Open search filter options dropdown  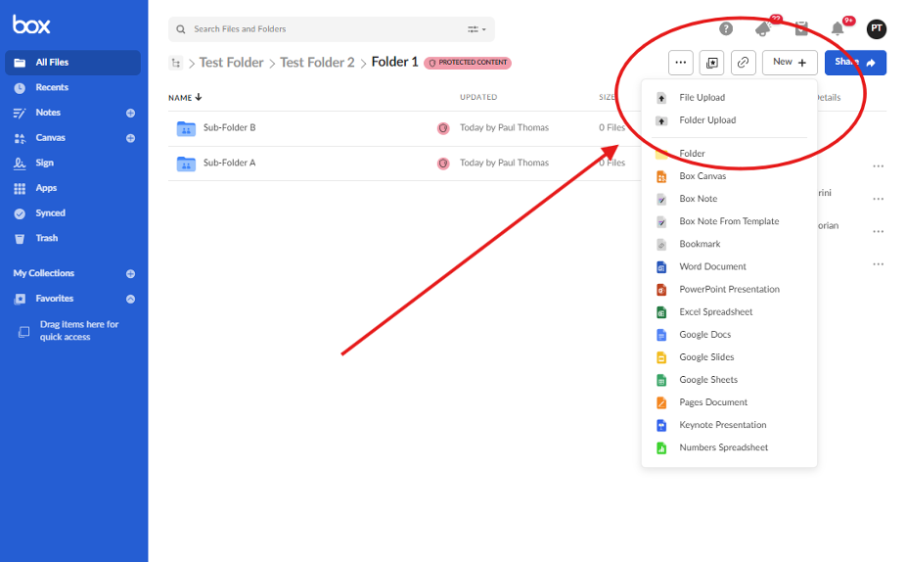tap(476, 29)
